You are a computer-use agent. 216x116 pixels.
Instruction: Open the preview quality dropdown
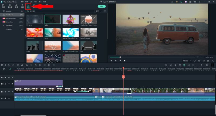187,61
